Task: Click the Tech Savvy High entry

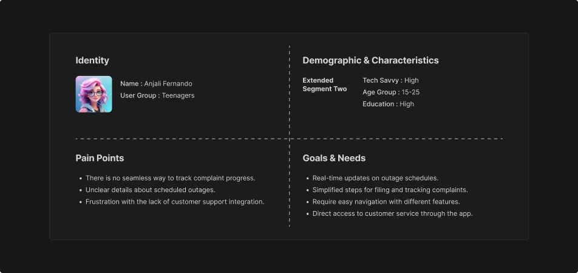Action: tap(390, 80)
